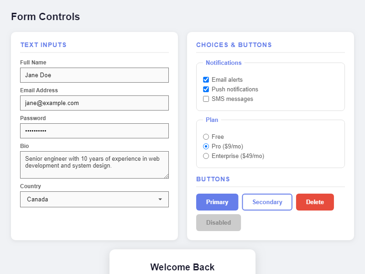Click the Enterprise ($49/mo) label text
Image resolution: width=365 pixels, height=274 pixels.
pos(238,156)
